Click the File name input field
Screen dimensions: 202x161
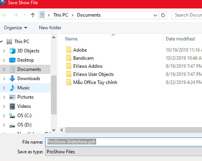(123, 142)
